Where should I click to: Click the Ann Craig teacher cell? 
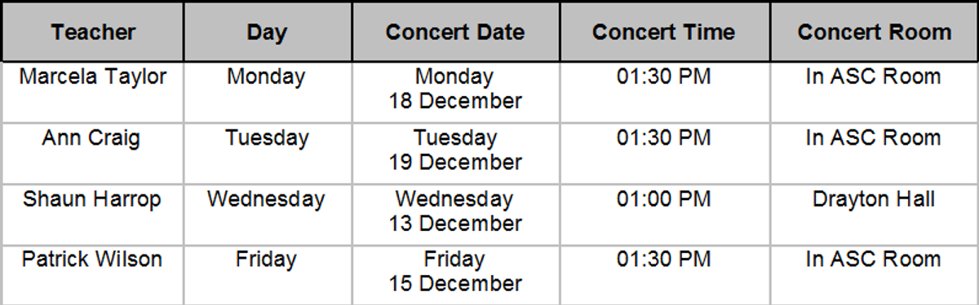click(x=92, y=154)
